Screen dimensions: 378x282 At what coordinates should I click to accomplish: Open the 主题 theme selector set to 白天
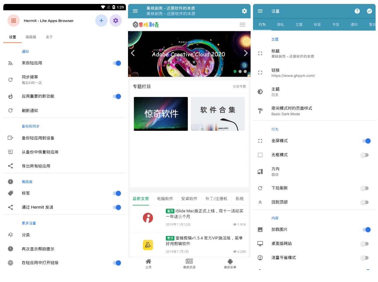point(275,92)
